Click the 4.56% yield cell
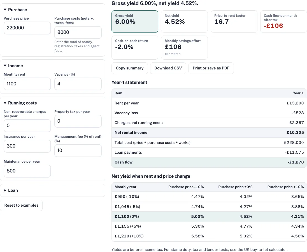This screenshot has width=307, height=252. (x=297, y=236)
